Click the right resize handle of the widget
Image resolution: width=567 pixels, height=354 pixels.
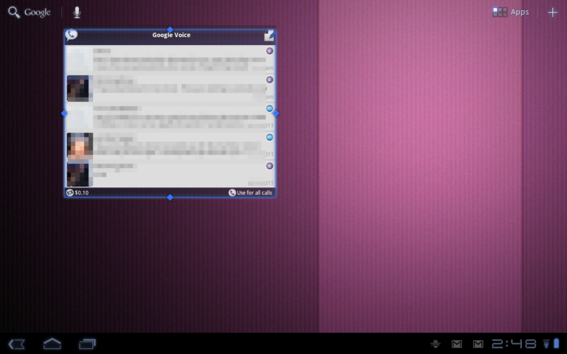(276, 114)
